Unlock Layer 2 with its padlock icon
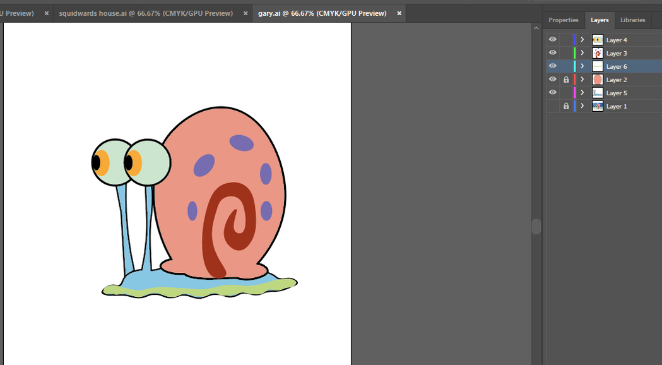 (x=566, y=80)
